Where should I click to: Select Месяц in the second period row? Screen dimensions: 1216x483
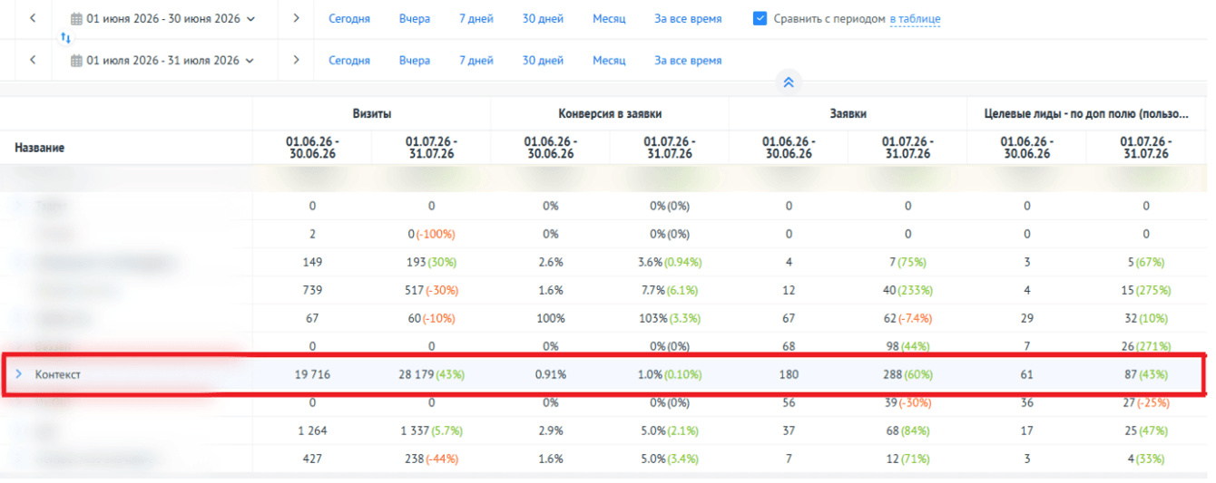pyautogui.click(x=609, y=61)
